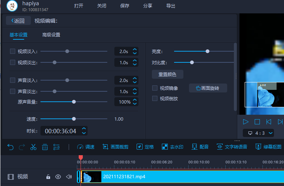
Task: Enable the 声音淡入 checkbox
Action: pyautogui.click(x=13, y=80)
